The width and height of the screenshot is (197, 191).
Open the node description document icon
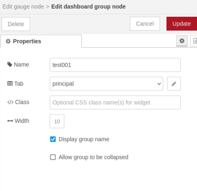pos(194,41)
